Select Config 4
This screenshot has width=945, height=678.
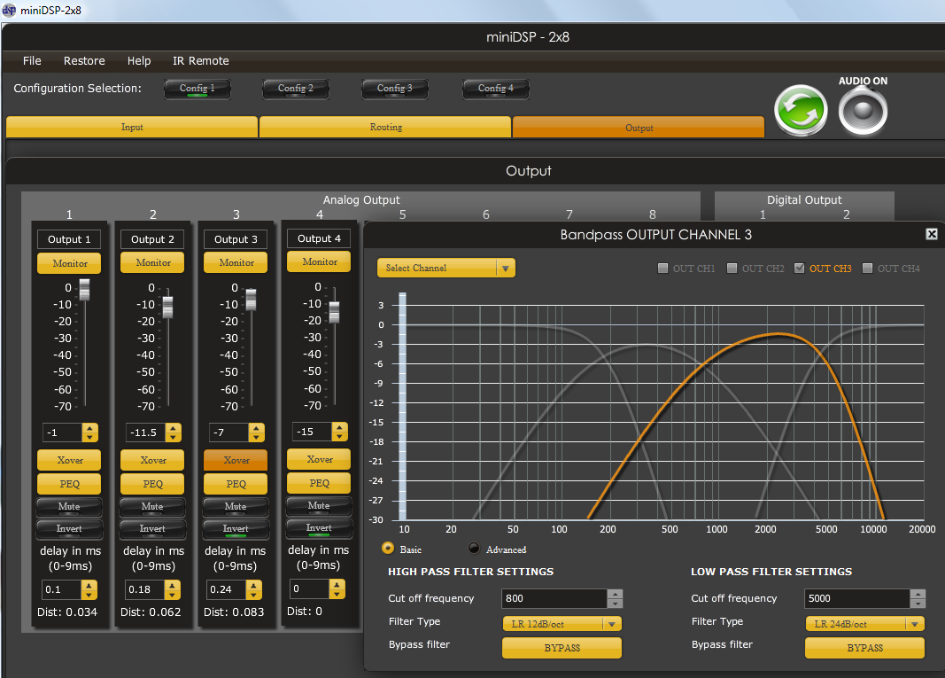tap(495, 89)
